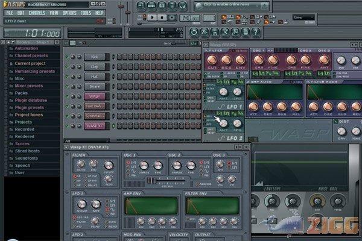The height and width of the screenshot is (241, 362).
Task: Click the Snare channel button
Action: click(95, 87)
